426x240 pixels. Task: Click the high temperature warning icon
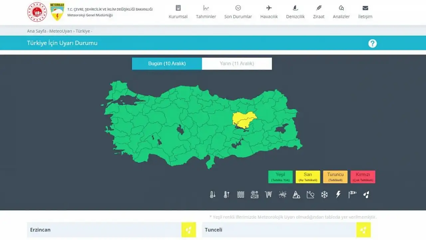point(227,195)
